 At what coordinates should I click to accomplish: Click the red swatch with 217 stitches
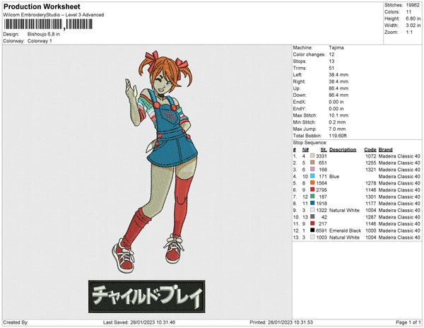pos(312,223)
